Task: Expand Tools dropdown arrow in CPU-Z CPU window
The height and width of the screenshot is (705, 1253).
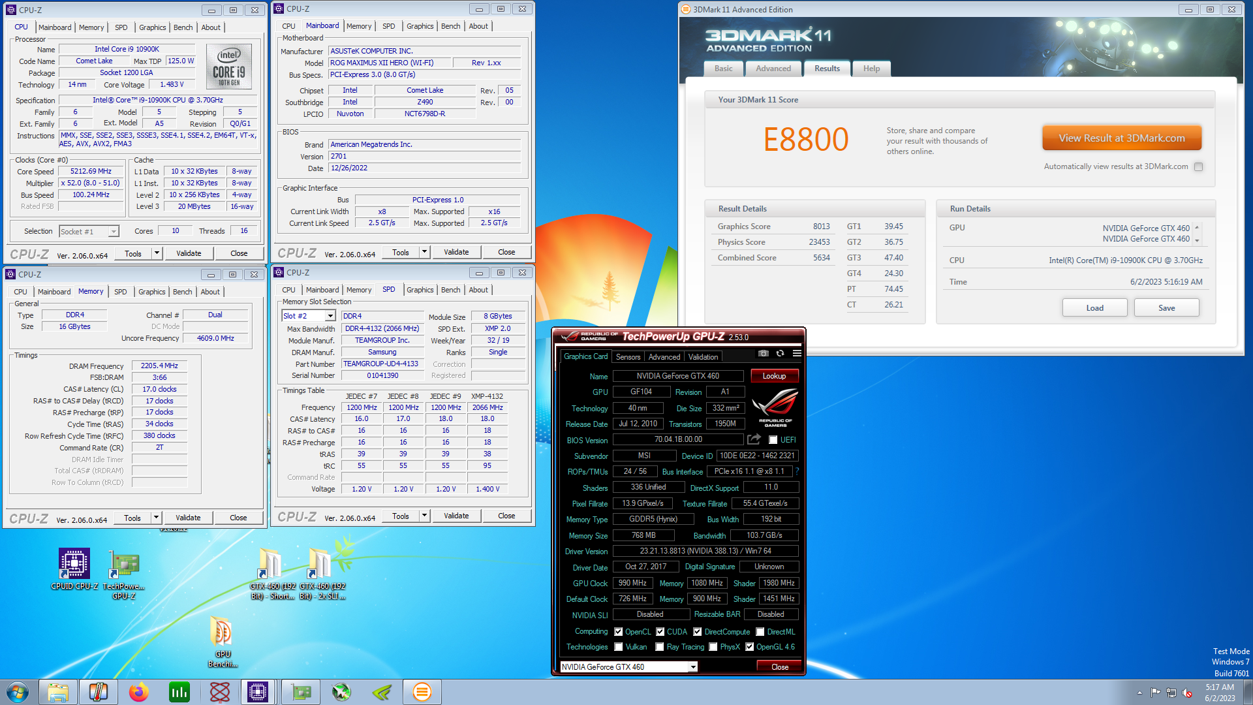Action: (157, 253)
